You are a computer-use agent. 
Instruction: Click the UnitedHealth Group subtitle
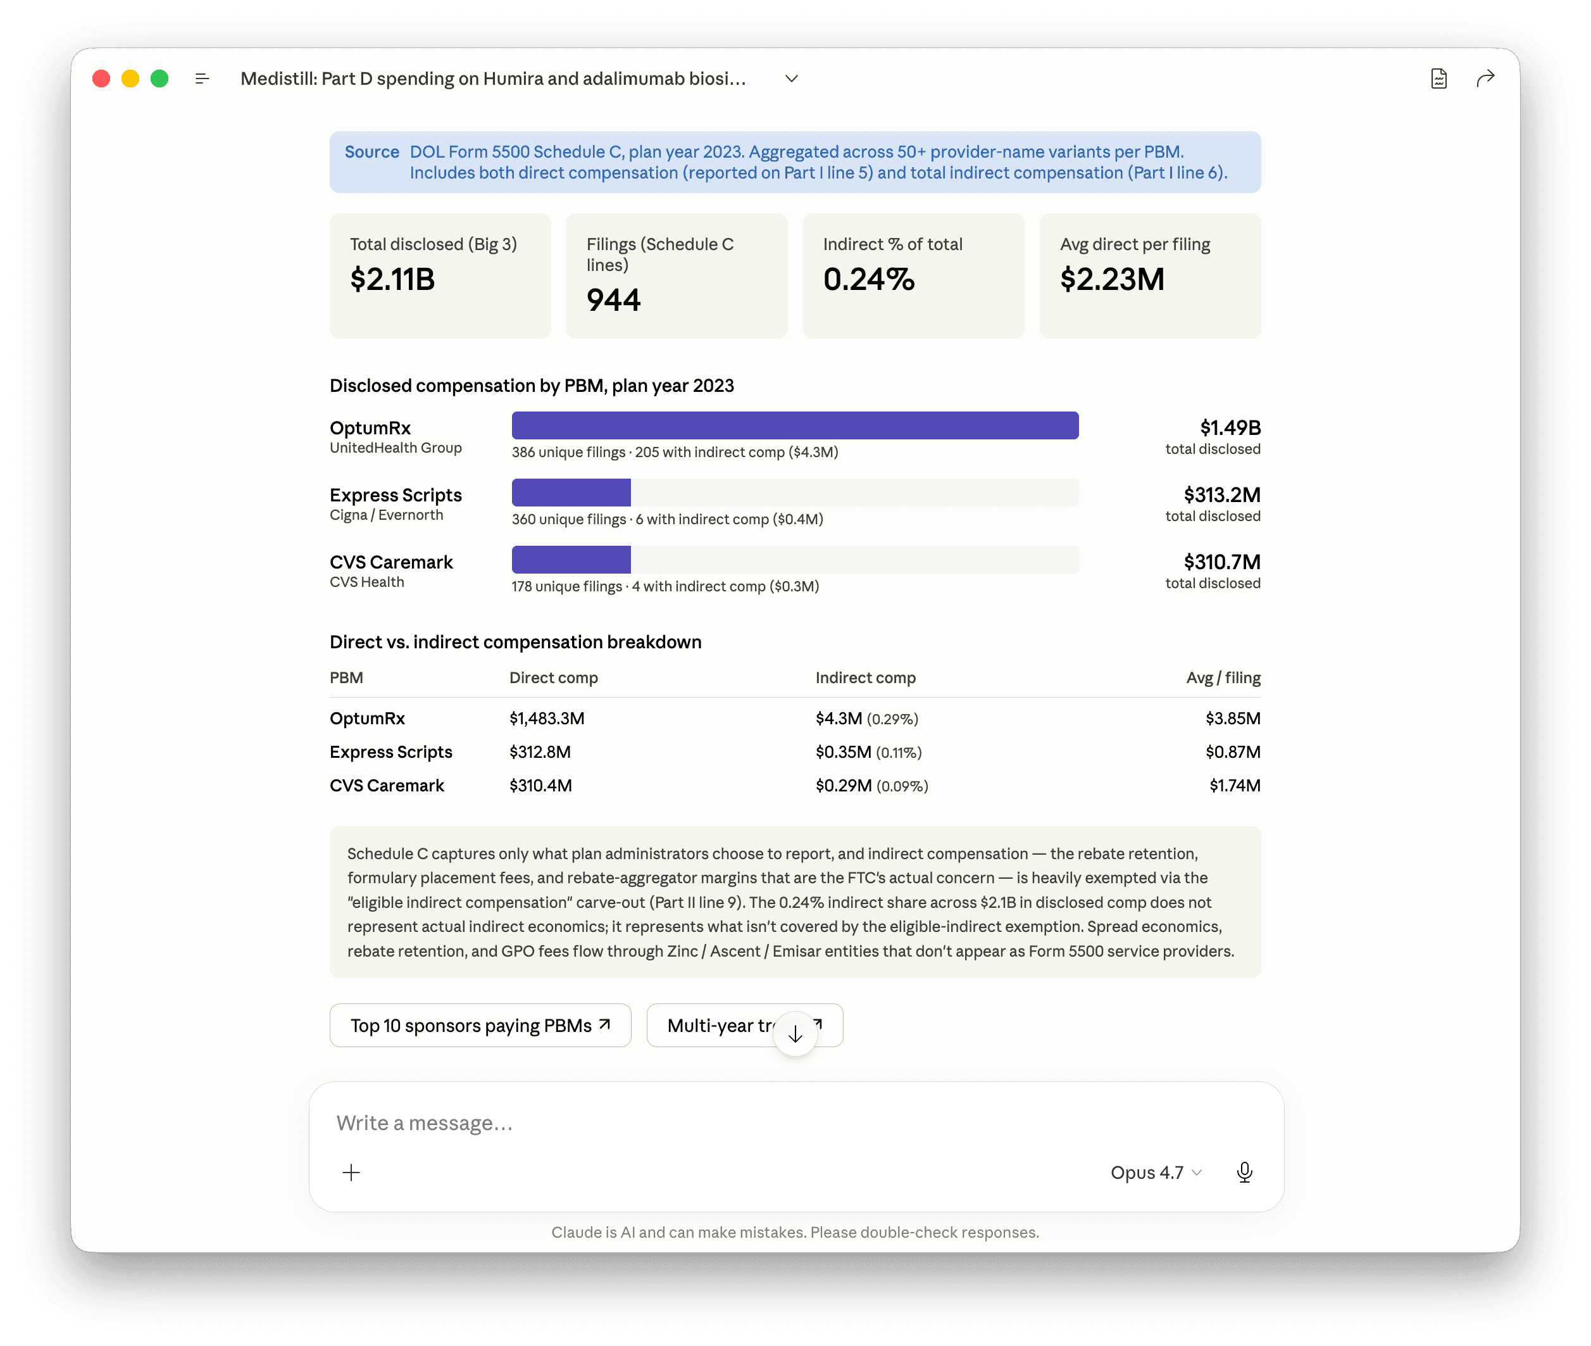pos(395,448)
